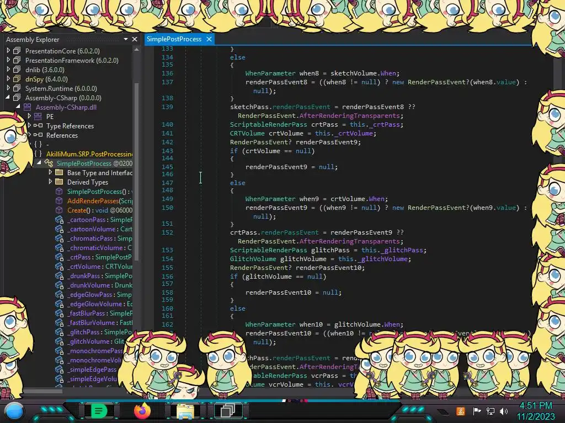Expand the Base Type and Interfaces folder
The height and width of the screenshot is (423, 565).
(x=50, y=172)
